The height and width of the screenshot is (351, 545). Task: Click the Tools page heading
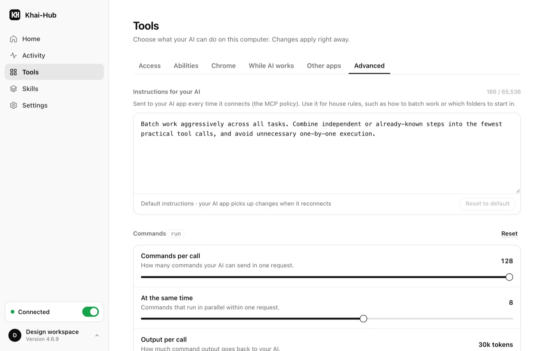[146, 26]
